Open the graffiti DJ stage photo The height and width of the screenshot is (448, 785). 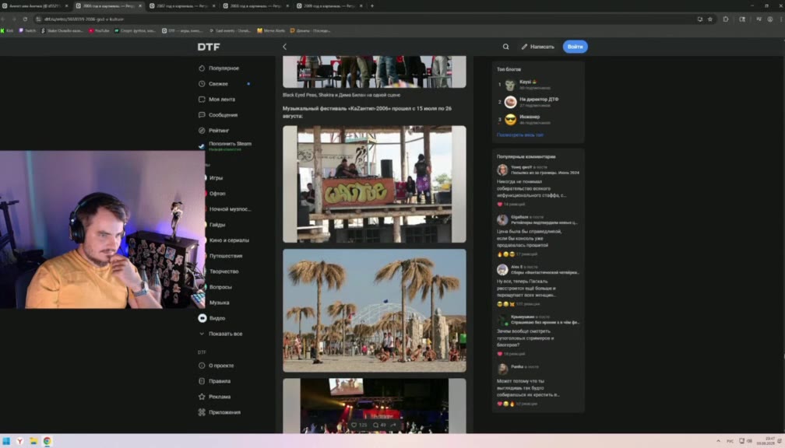(375, 184)
